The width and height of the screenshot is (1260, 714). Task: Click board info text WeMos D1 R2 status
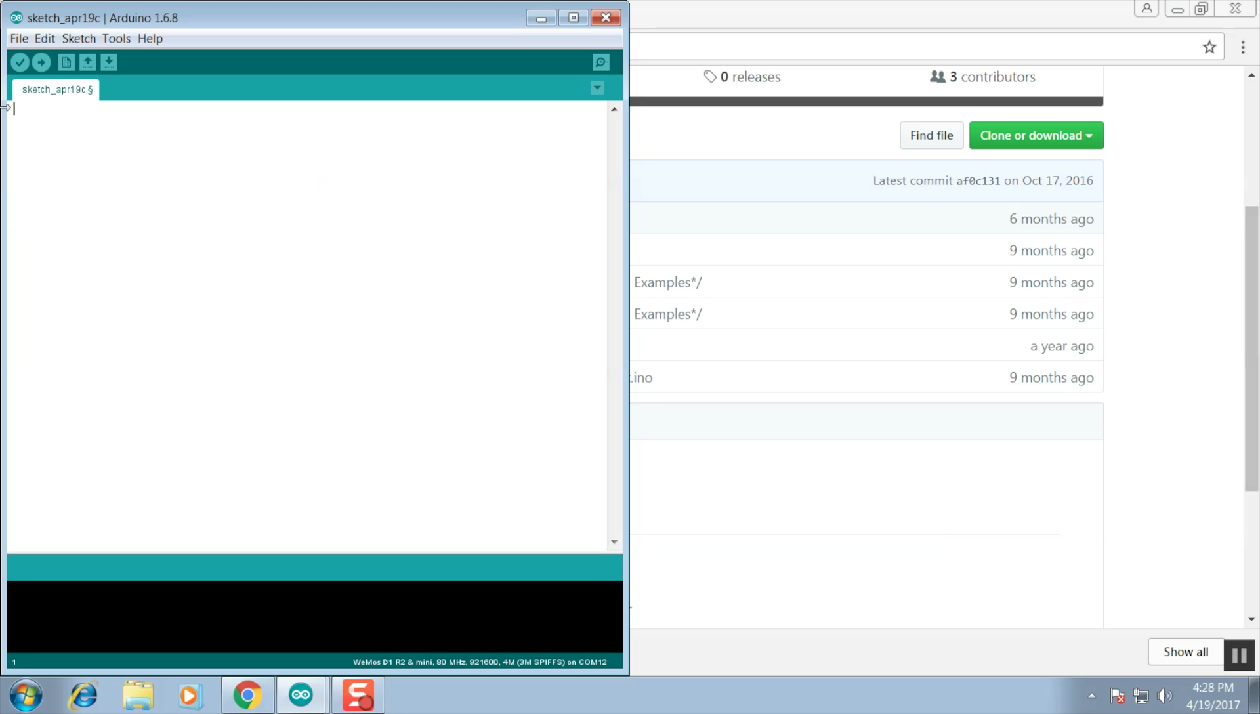coord(480,662)
